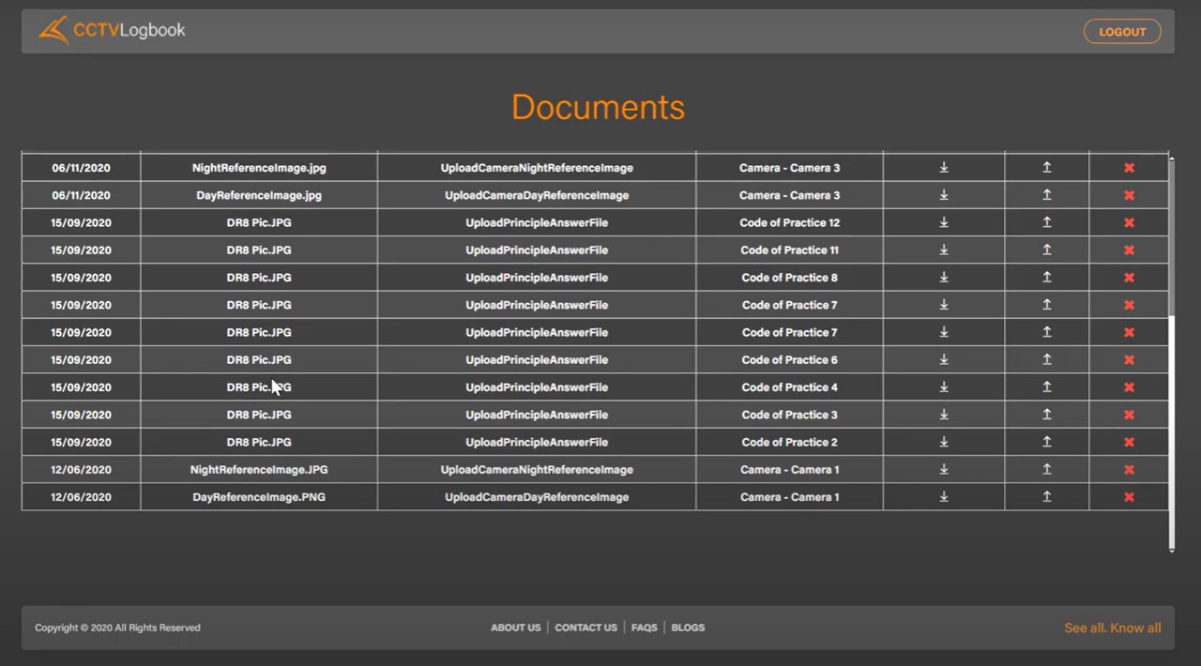The image size is (1201, 666).
Task: Delete the Code of Practice 12 document
Action: click(x=1129, y=222)
